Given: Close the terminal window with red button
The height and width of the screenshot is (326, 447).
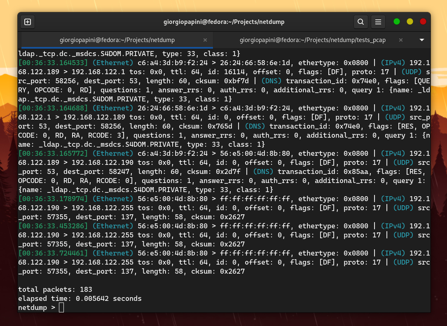Looking at the screenshot, I should [x=423, y=22].
